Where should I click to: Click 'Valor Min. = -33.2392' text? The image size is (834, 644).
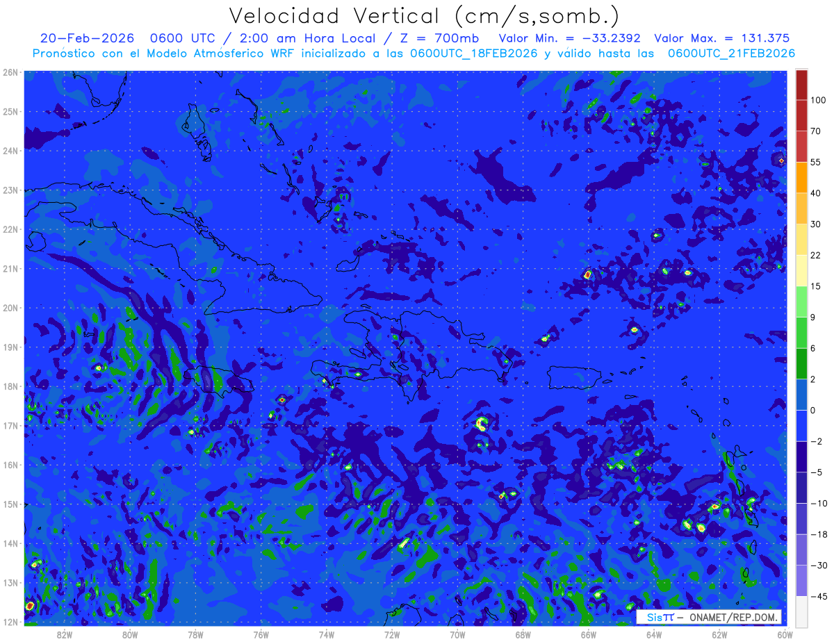pyautogui.click(x=570, y=38)
